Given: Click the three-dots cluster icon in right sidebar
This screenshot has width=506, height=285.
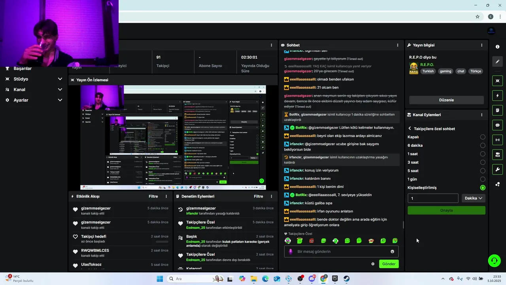Looking at the screenshot, I should coord(497,184).
